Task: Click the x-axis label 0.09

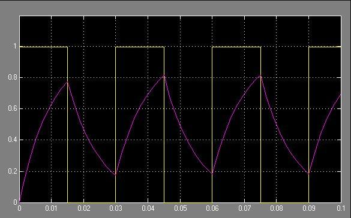Action: pos(309,208)
